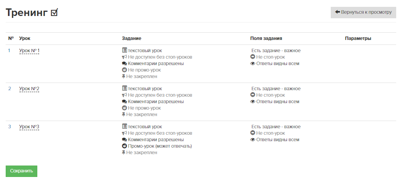Click the checkmark icon beside Тренинг title

(x=54, y=13)
